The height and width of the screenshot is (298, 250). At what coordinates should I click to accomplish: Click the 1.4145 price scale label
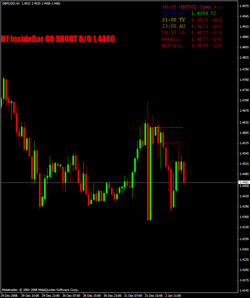coord(244,291)
